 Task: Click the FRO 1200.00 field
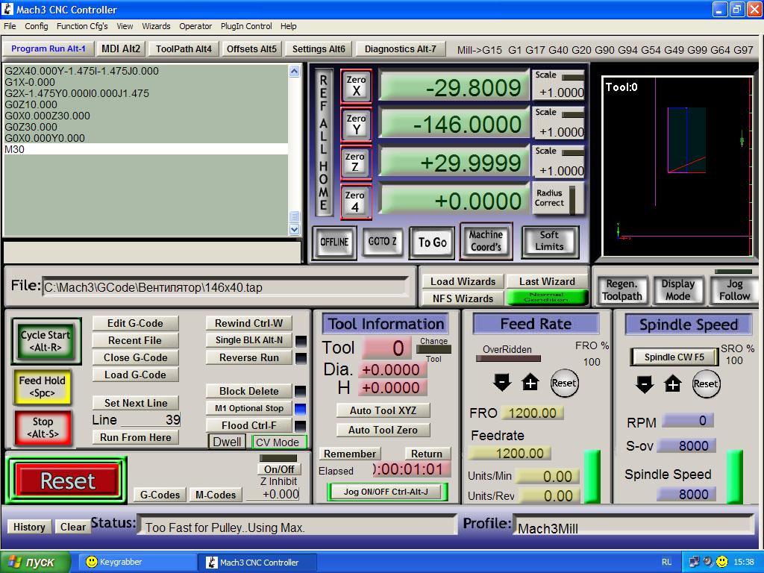533,413
